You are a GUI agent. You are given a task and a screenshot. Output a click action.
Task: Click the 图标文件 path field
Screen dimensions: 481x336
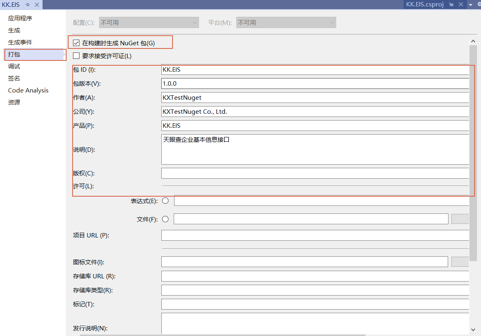(304, 262)
